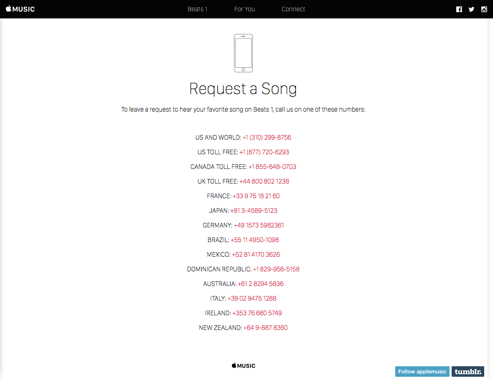Click the 'CANADA TOLL FREE:' label

[219, 167]
